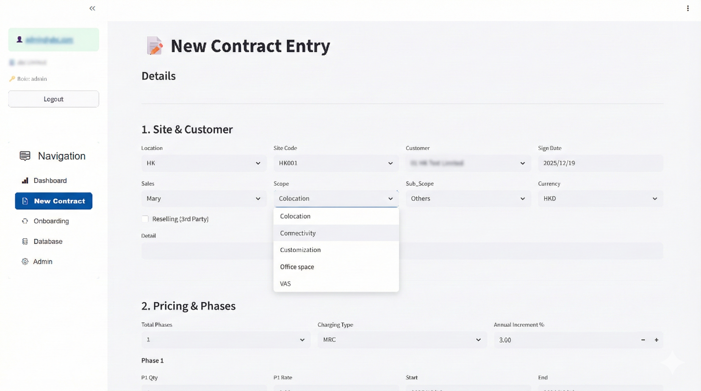Collapse the sidebar with the double-chevron

pyautogui.click(x=92, y=8)
